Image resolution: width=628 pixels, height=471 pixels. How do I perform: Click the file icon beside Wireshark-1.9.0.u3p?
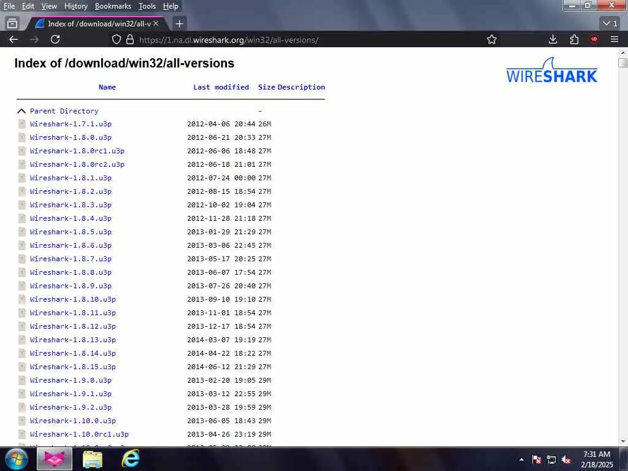pos(22,380)
